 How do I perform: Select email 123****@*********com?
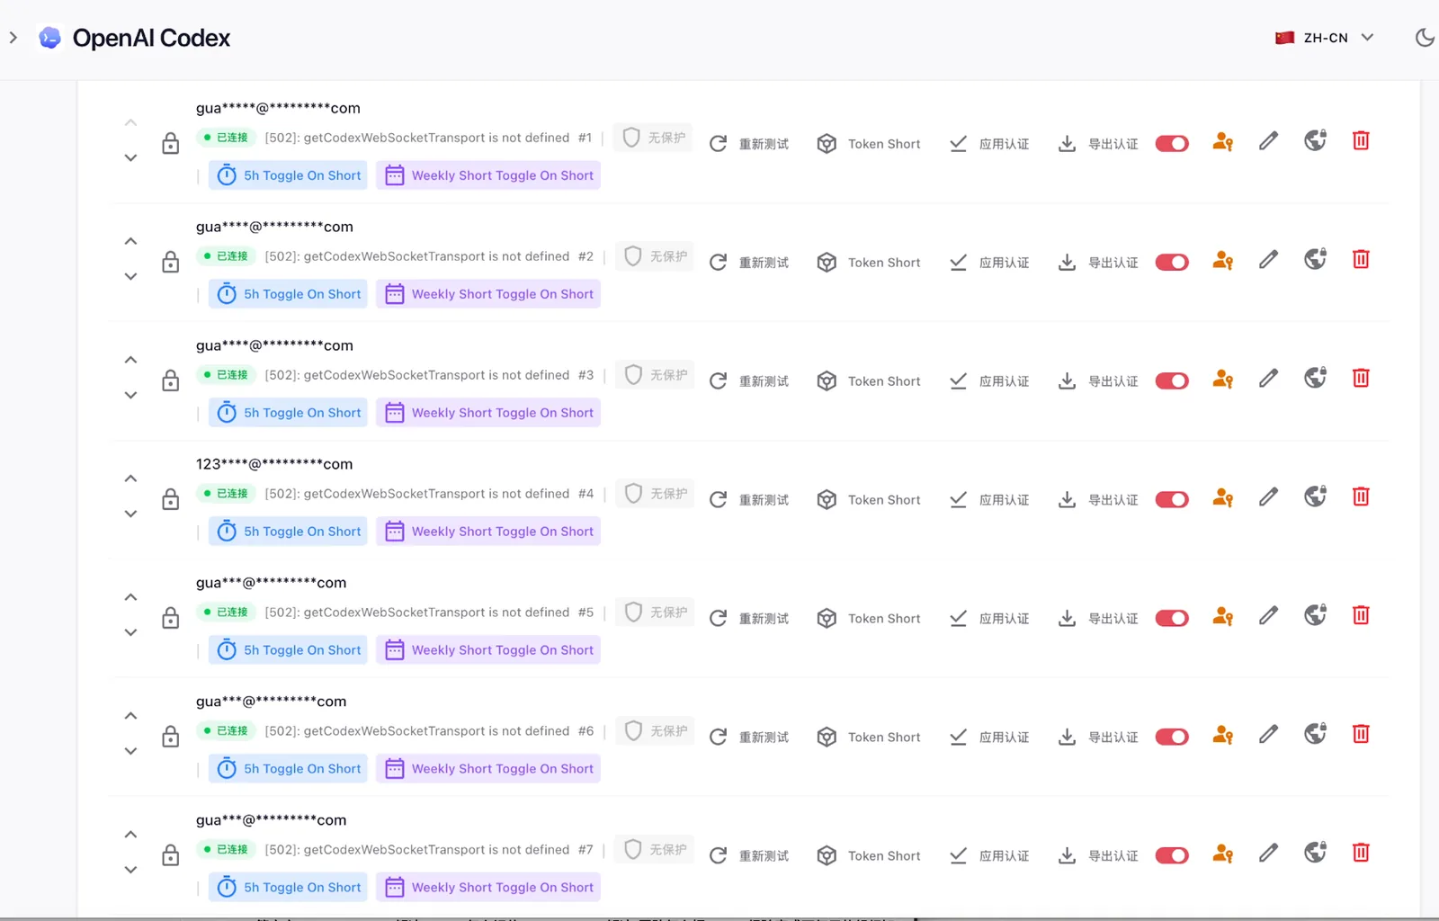click(x=274, y=464)
